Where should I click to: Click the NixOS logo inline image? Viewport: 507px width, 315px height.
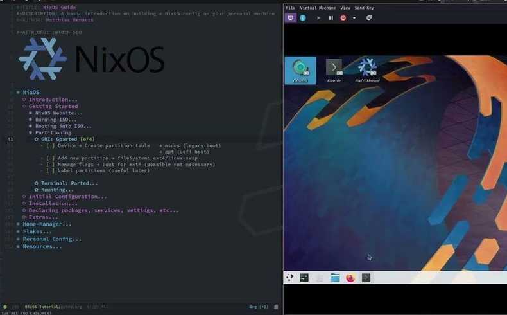[x=92, y=59]
